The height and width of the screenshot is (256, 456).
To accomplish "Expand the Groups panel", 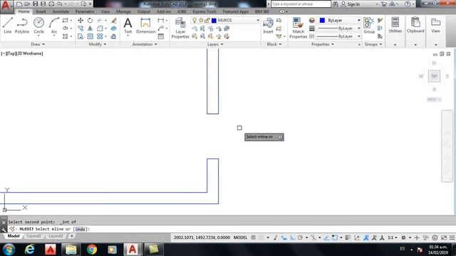I will click(373, 44).
